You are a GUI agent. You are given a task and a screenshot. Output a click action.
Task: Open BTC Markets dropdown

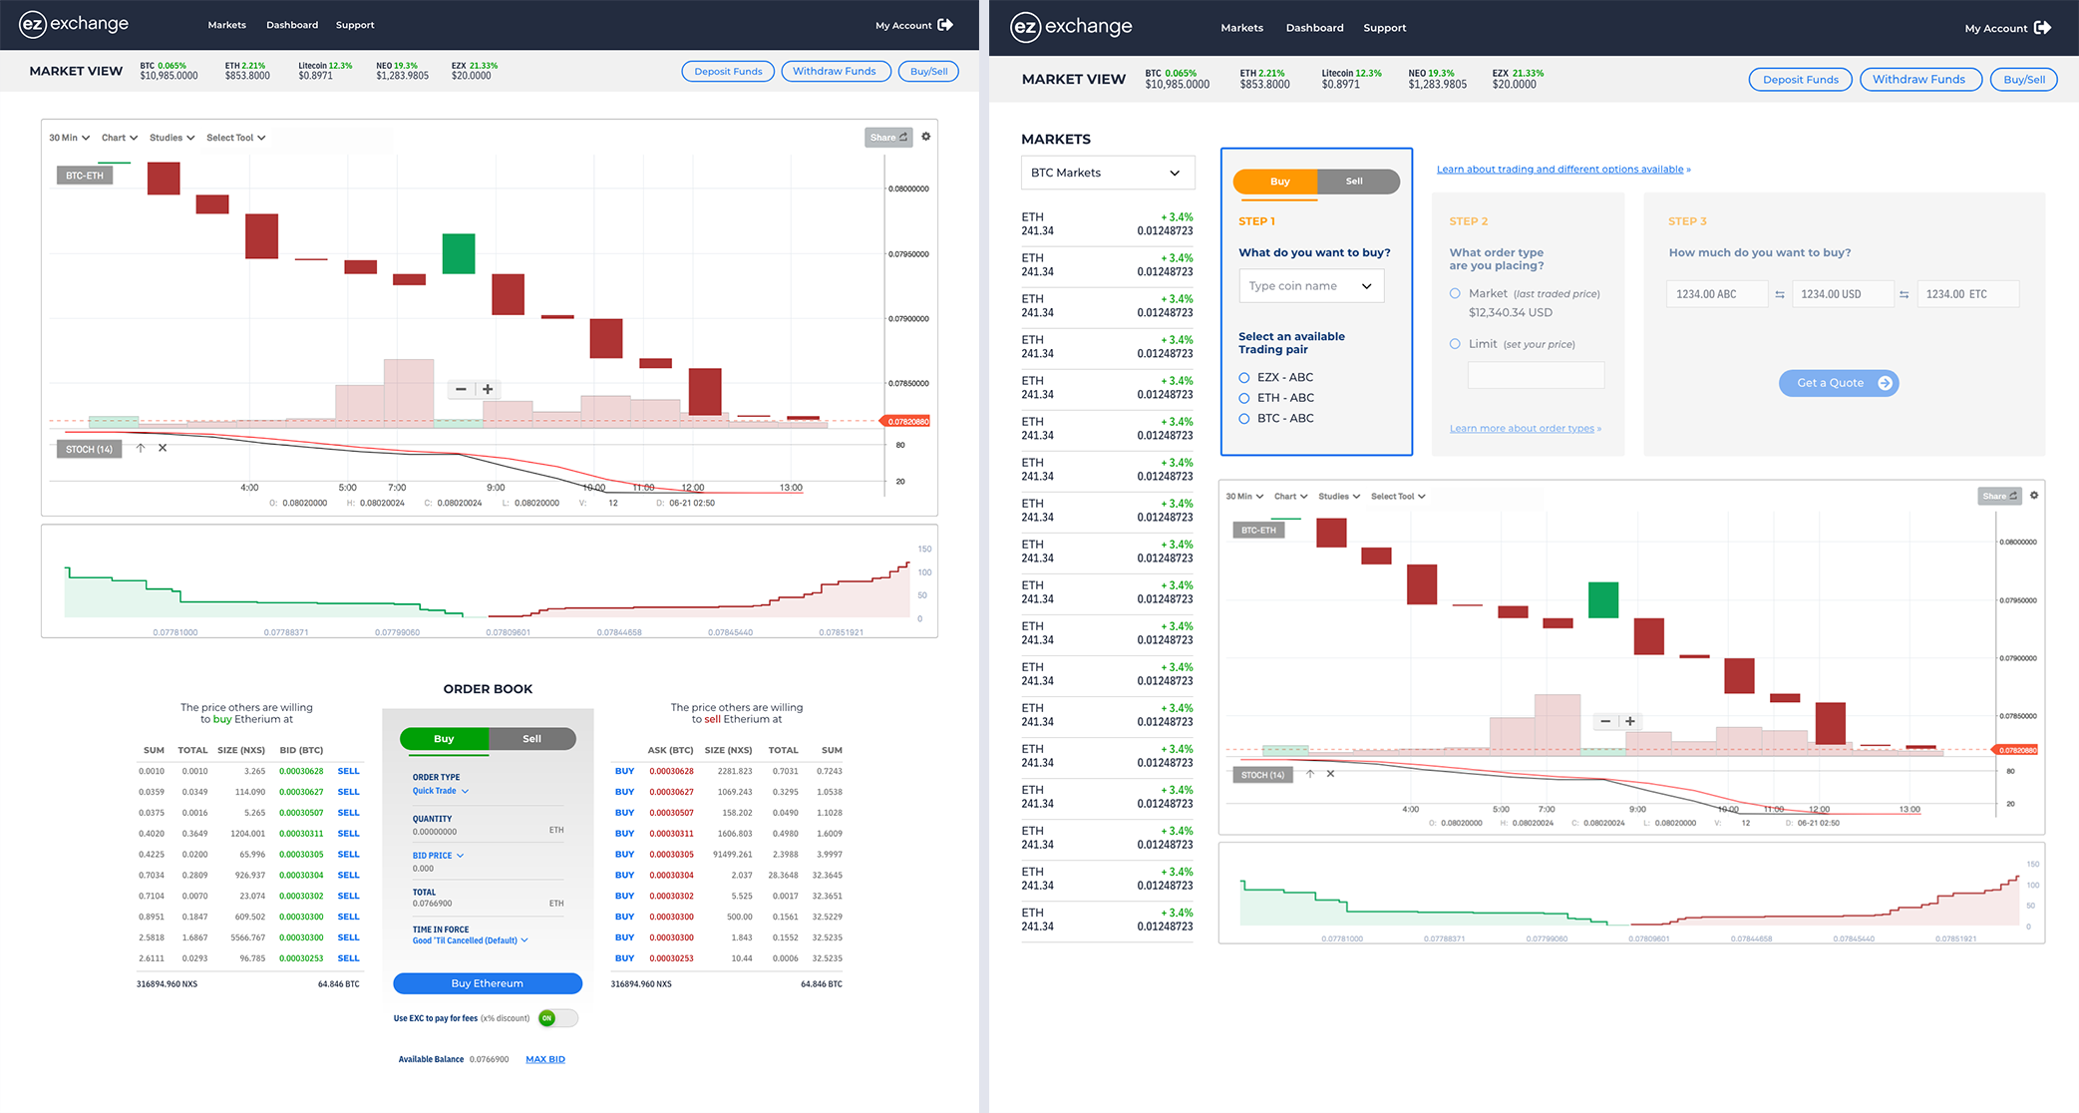tap(1107, 173)
